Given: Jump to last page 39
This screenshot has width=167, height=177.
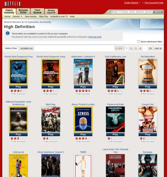Looking at the screenshot, I should click(150, 48).
